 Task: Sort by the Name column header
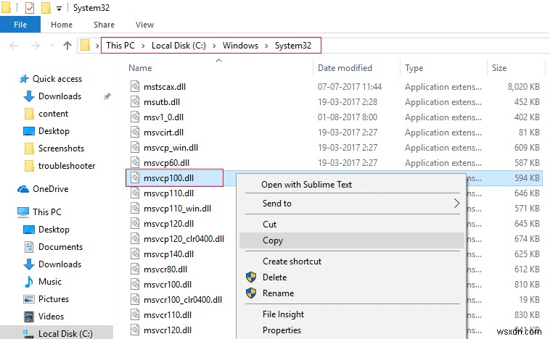tap(140, 68)
